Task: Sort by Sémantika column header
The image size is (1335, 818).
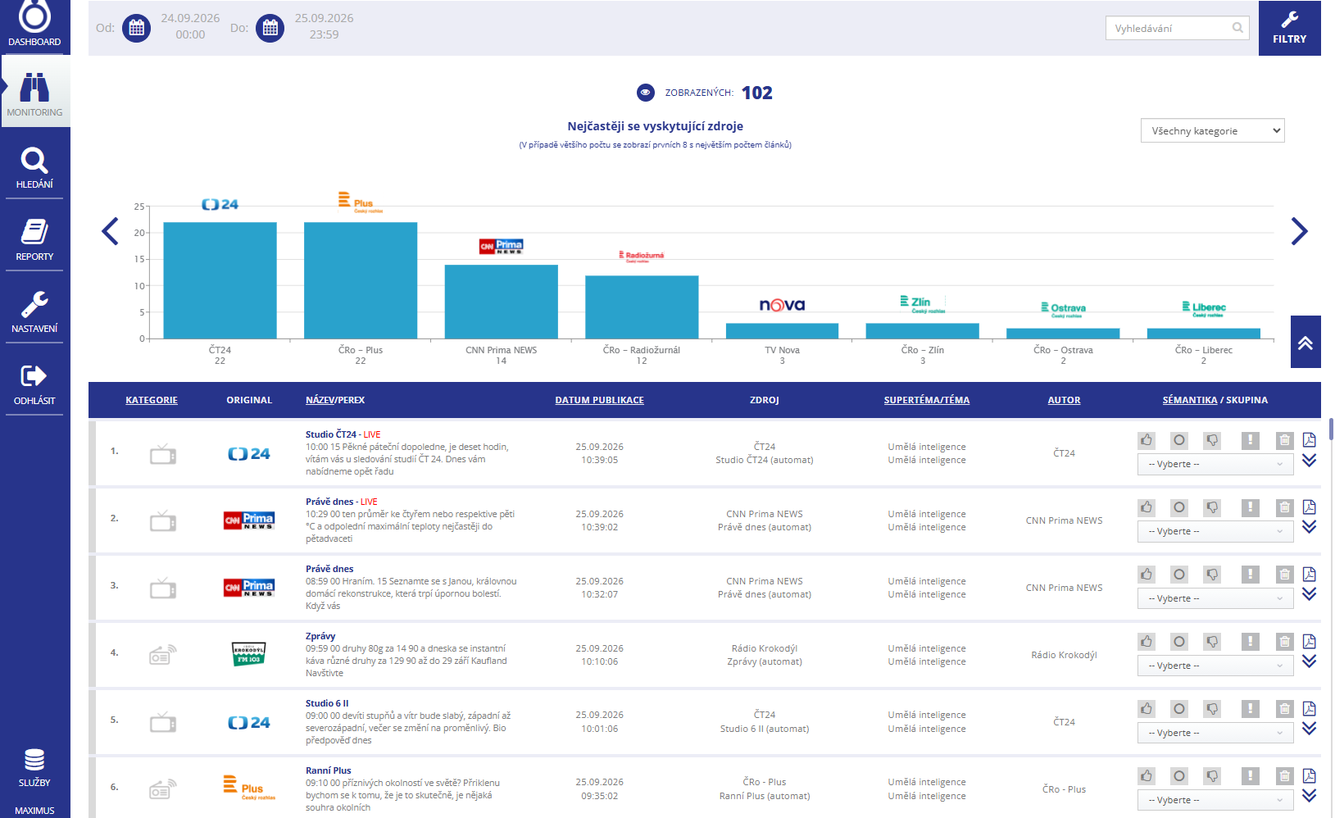Action: (x=1189, y=400)
